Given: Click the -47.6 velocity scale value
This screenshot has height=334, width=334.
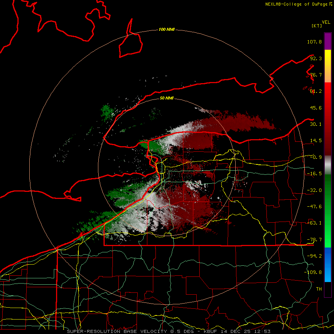Looking at the screenshot, I should [x=314, y=207].
